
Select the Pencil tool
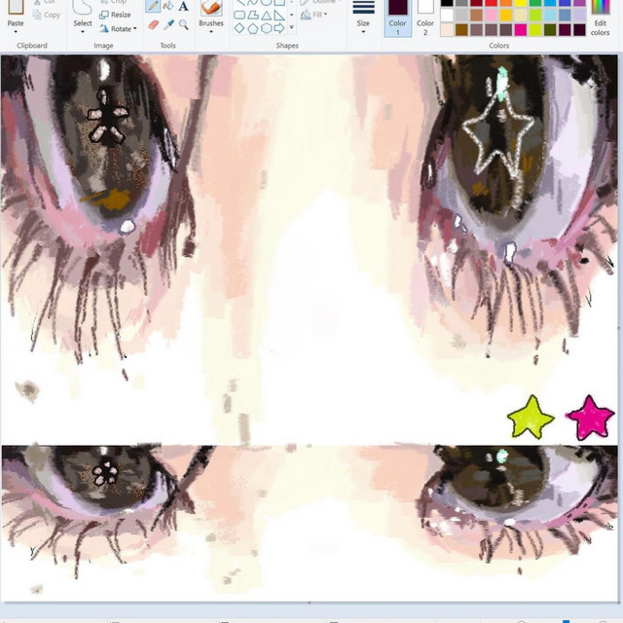click(x=153, y=7)
